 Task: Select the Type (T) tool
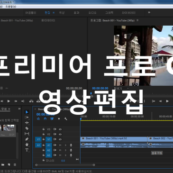coord(27,150)
